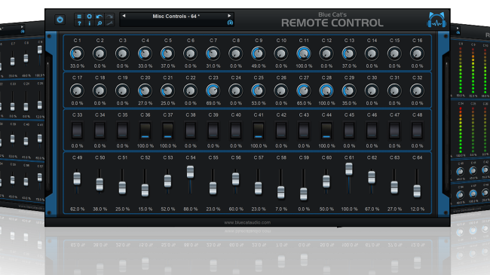The width and height of the screenshot is (490, 275).
Task: Click the '49.0 %' value under C 9
Action: [x=258, y=66]
